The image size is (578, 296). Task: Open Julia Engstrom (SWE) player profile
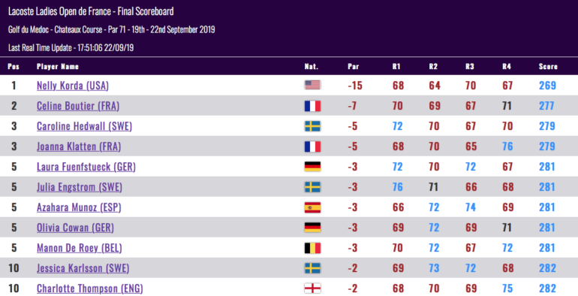point(80,187)
